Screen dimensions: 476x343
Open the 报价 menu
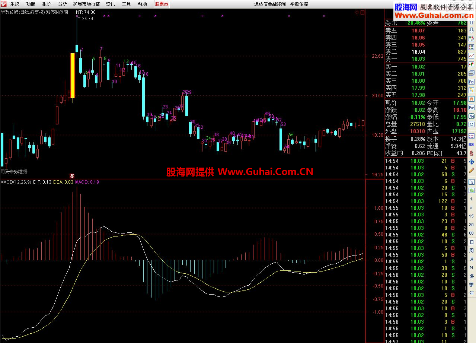tap(47, 4)
